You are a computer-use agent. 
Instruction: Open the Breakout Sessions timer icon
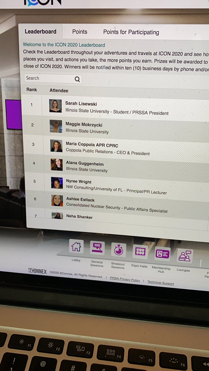(119, 250)
